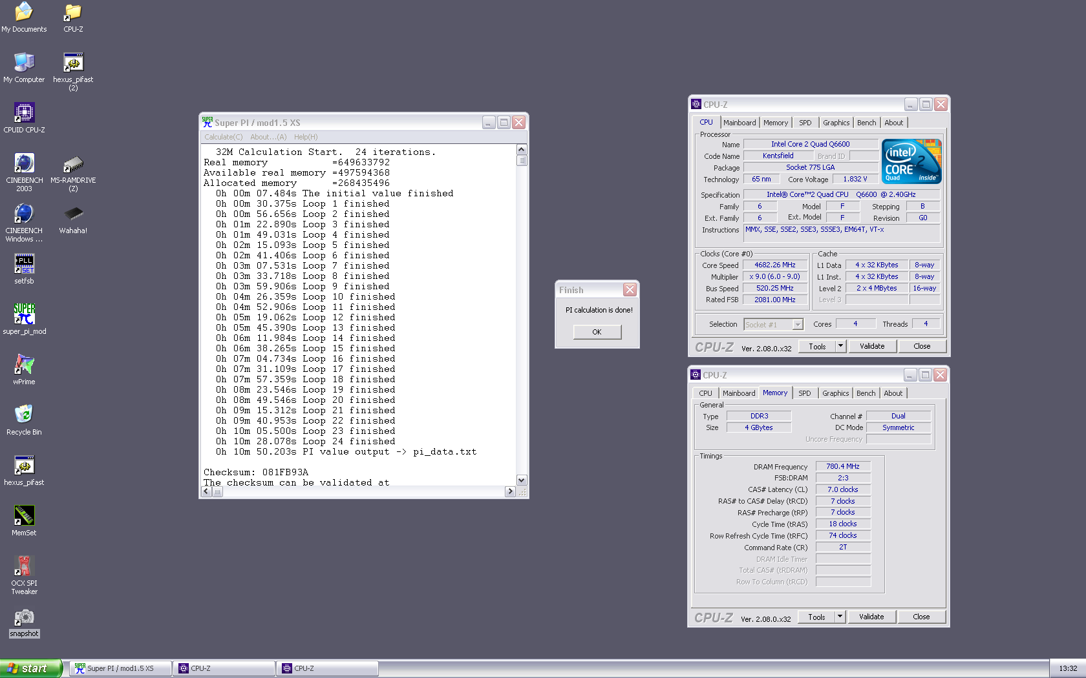The image size is (1086, 678).
Task: Click Super PI horizontal scrollbar left arrow
Action: [x=206, y=491]
